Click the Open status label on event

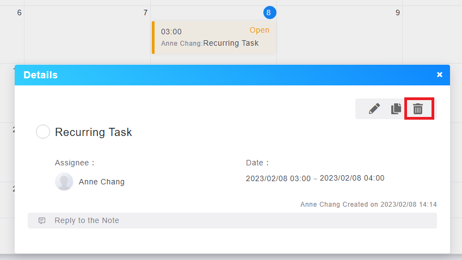(x=259, y=30)
